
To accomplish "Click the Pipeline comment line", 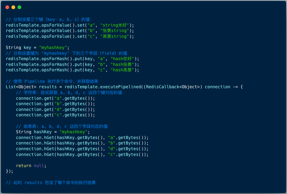I will [x=52, y=82].
